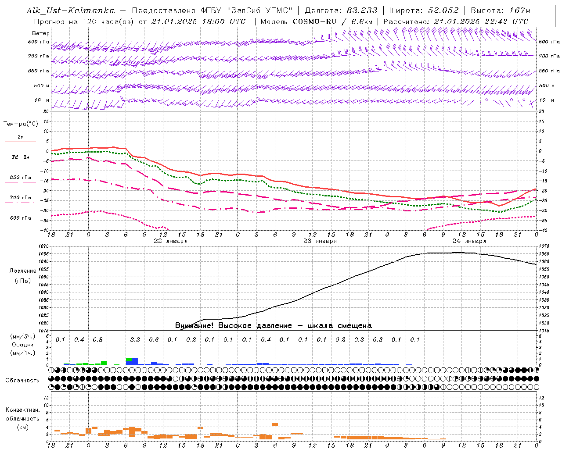The image size is (562, 449).
Task: Select the Широта: 52.052 header field
Action: pos(424,11)
